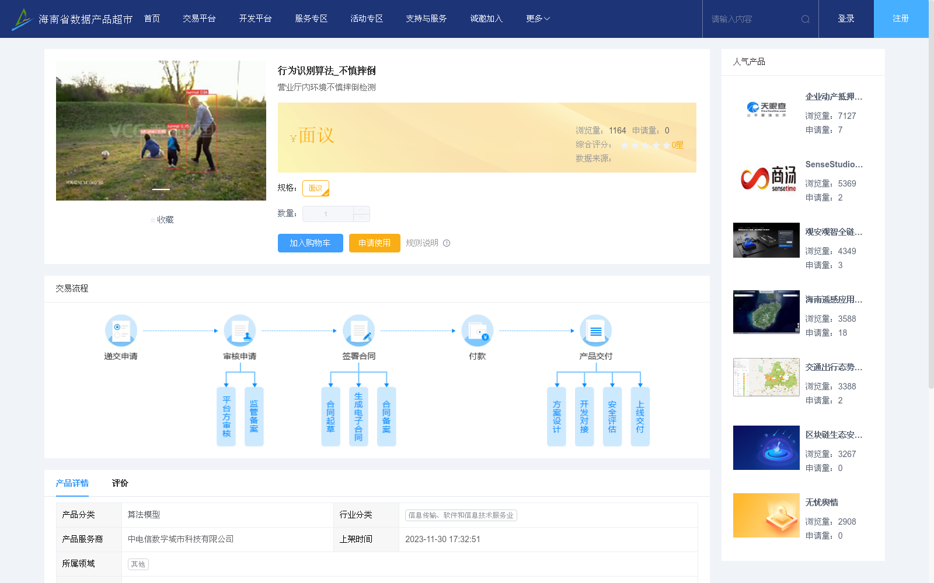Click the 登录 button
This screenshot has width=934, height=583.
coord(846,19)
